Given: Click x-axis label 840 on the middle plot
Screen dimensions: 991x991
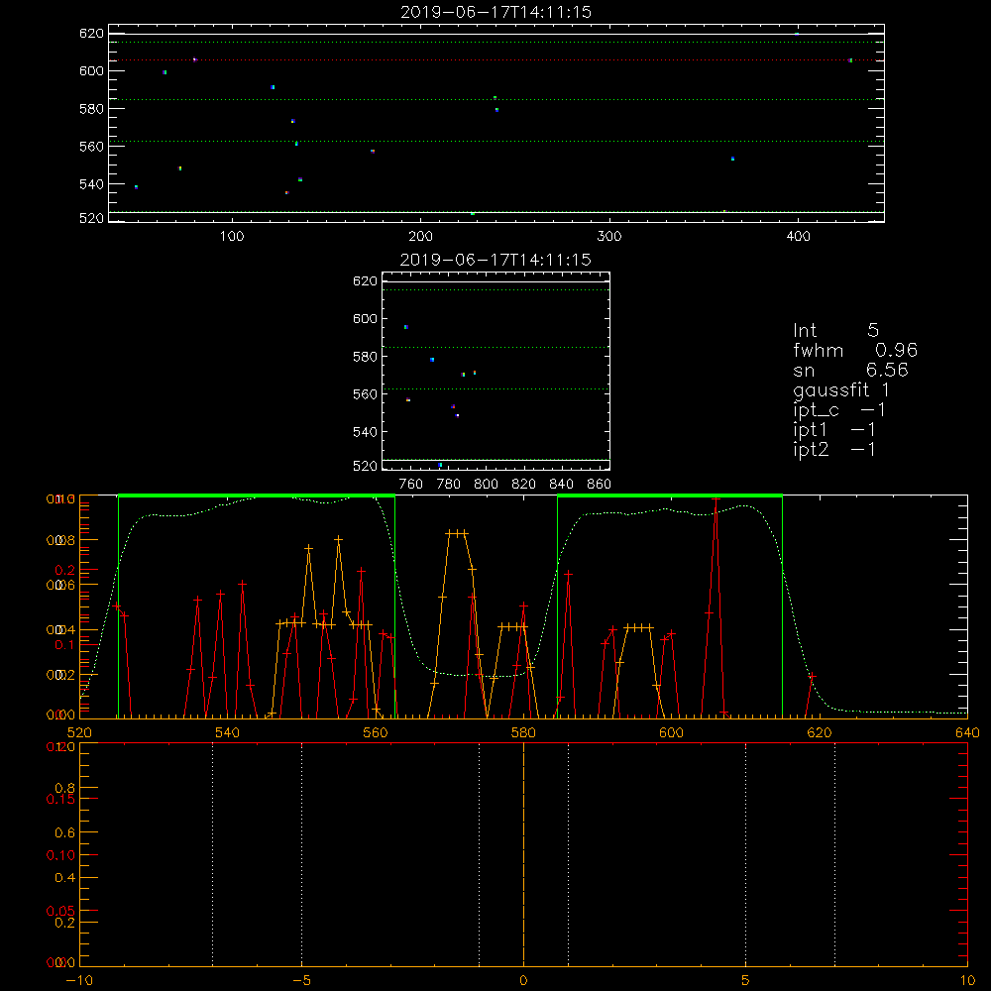Looking at the screenshot, I should click(561, 485).
